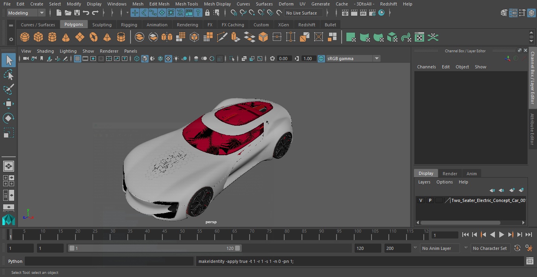Open the viewport Renderer menu
537x277 pixels.
click(x=109, y=51)
